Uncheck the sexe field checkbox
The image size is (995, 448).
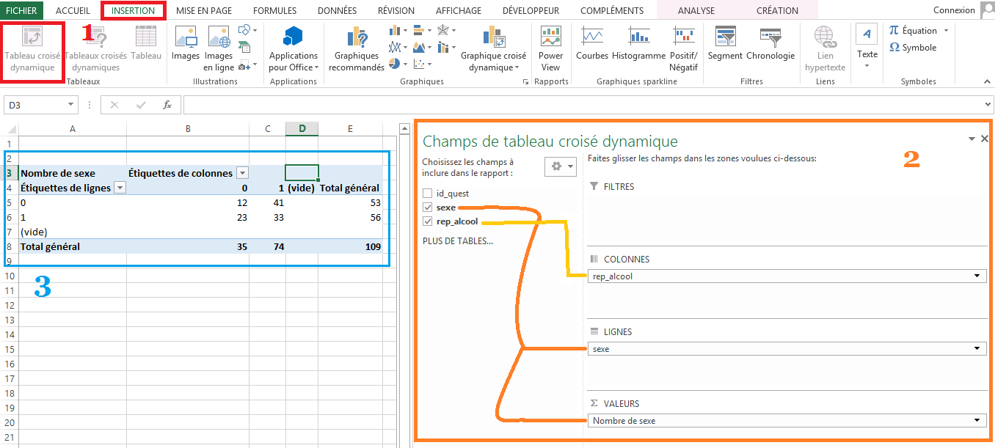(428, 208)
